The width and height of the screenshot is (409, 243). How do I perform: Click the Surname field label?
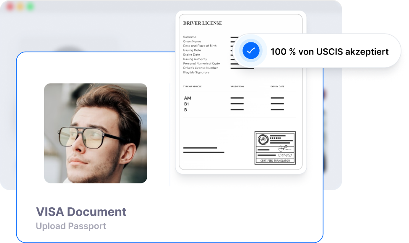pyautogui.click(x=190, y=37)
